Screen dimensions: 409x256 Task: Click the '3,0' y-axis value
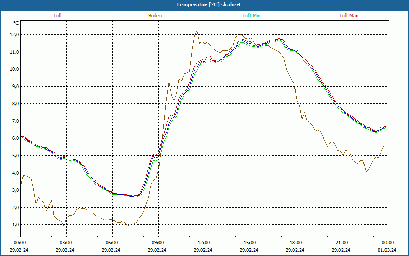tap(15, 190)
